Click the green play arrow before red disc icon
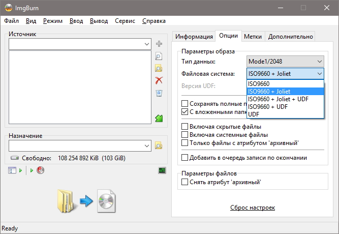The image size is (339, 234). tap(32, 170)
